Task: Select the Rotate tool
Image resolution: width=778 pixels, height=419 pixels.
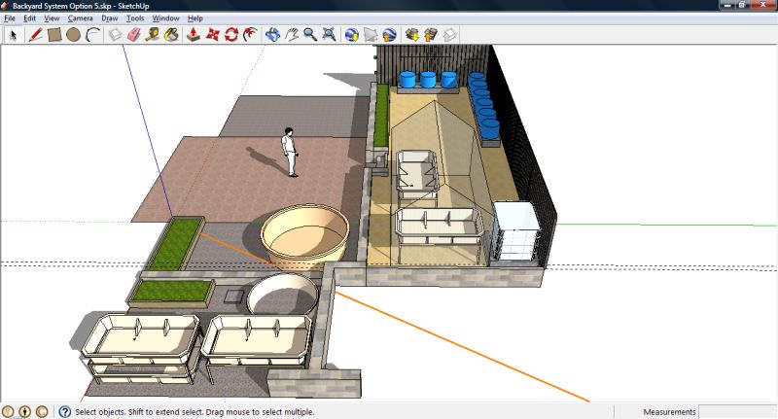Action: (x=231, y=35)
